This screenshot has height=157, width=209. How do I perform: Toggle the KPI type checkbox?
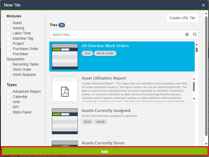9,107
